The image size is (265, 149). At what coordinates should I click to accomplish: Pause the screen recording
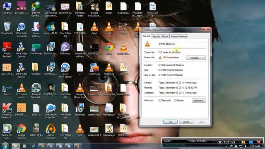point(243,142)
